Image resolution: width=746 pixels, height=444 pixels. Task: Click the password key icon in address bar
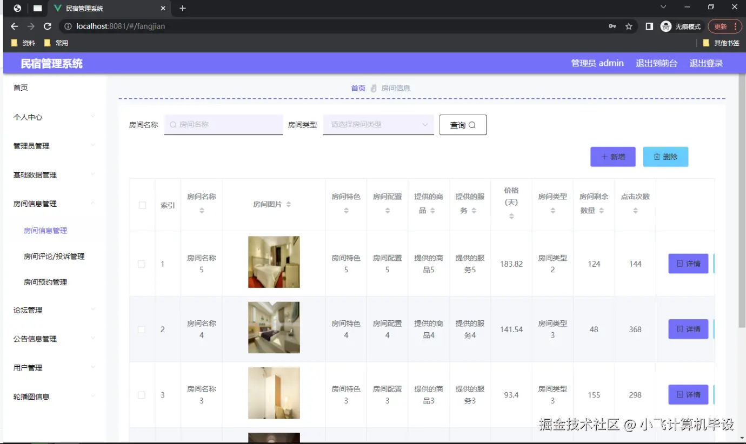(612, 26)
